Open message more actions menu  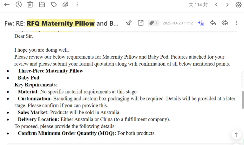236,23
